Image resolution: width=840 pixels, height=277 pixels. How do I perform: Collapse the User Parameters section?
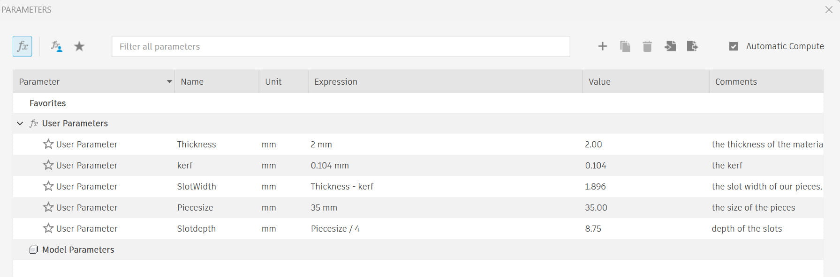point(20,123)
